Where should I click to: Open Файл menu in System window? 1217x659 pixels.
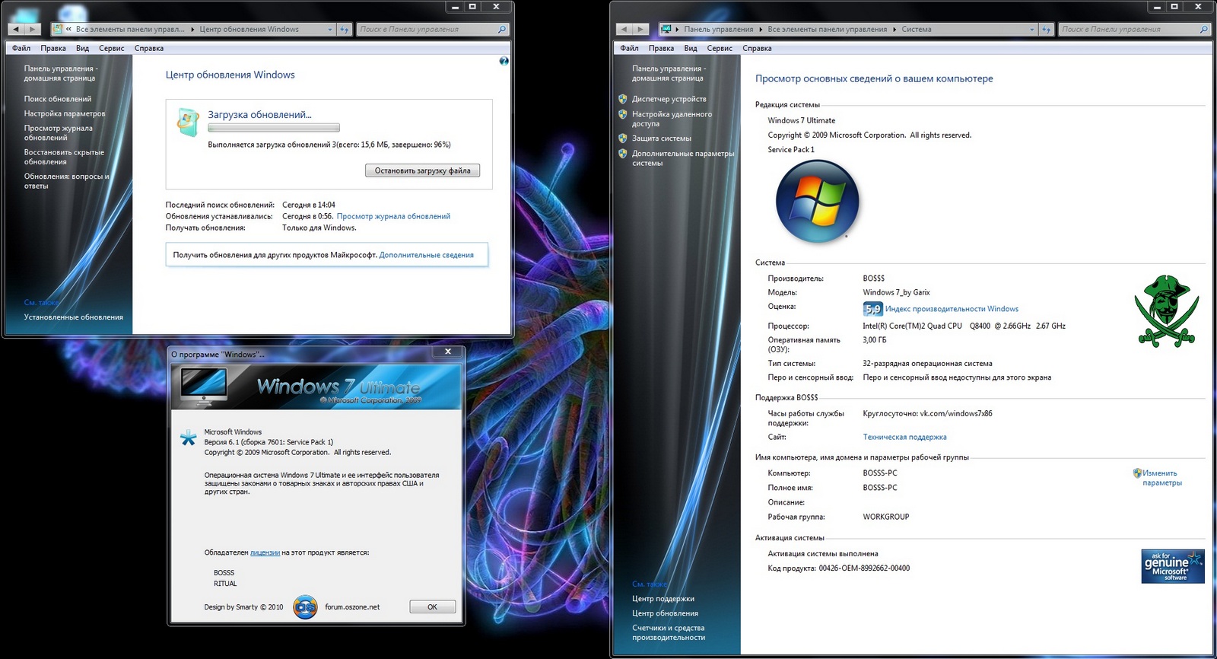pos(630,48)
